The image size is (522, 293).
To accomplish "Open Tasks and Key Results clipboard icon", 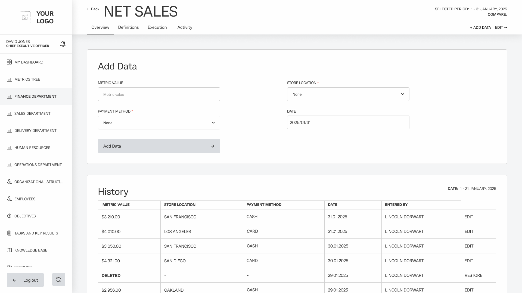I will click(x=9, y=233).
